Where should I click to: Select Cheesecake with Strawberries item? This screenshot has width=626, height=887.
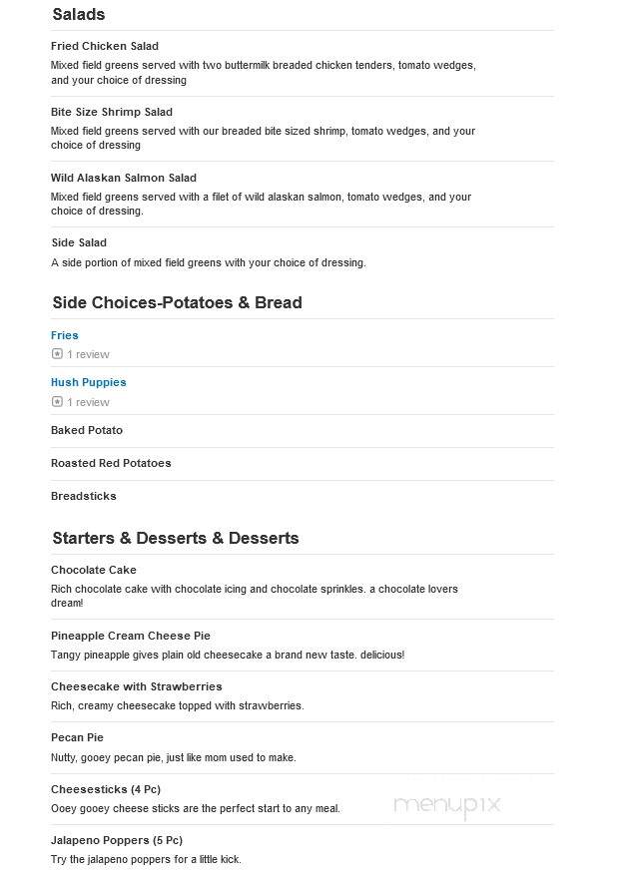[x=137, y=686]
